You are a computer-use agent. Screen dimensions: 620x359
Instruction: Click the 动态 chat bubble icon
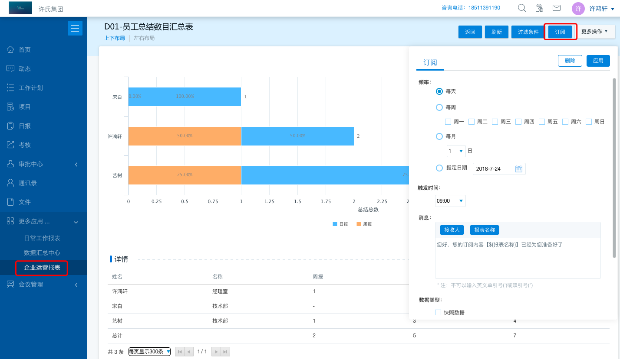11,68
